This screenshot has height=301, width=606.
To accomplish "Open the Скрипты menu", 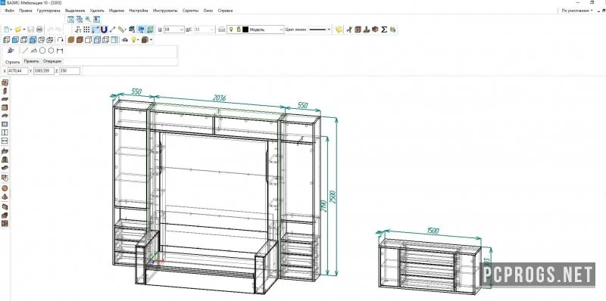I will pos(191,11).
